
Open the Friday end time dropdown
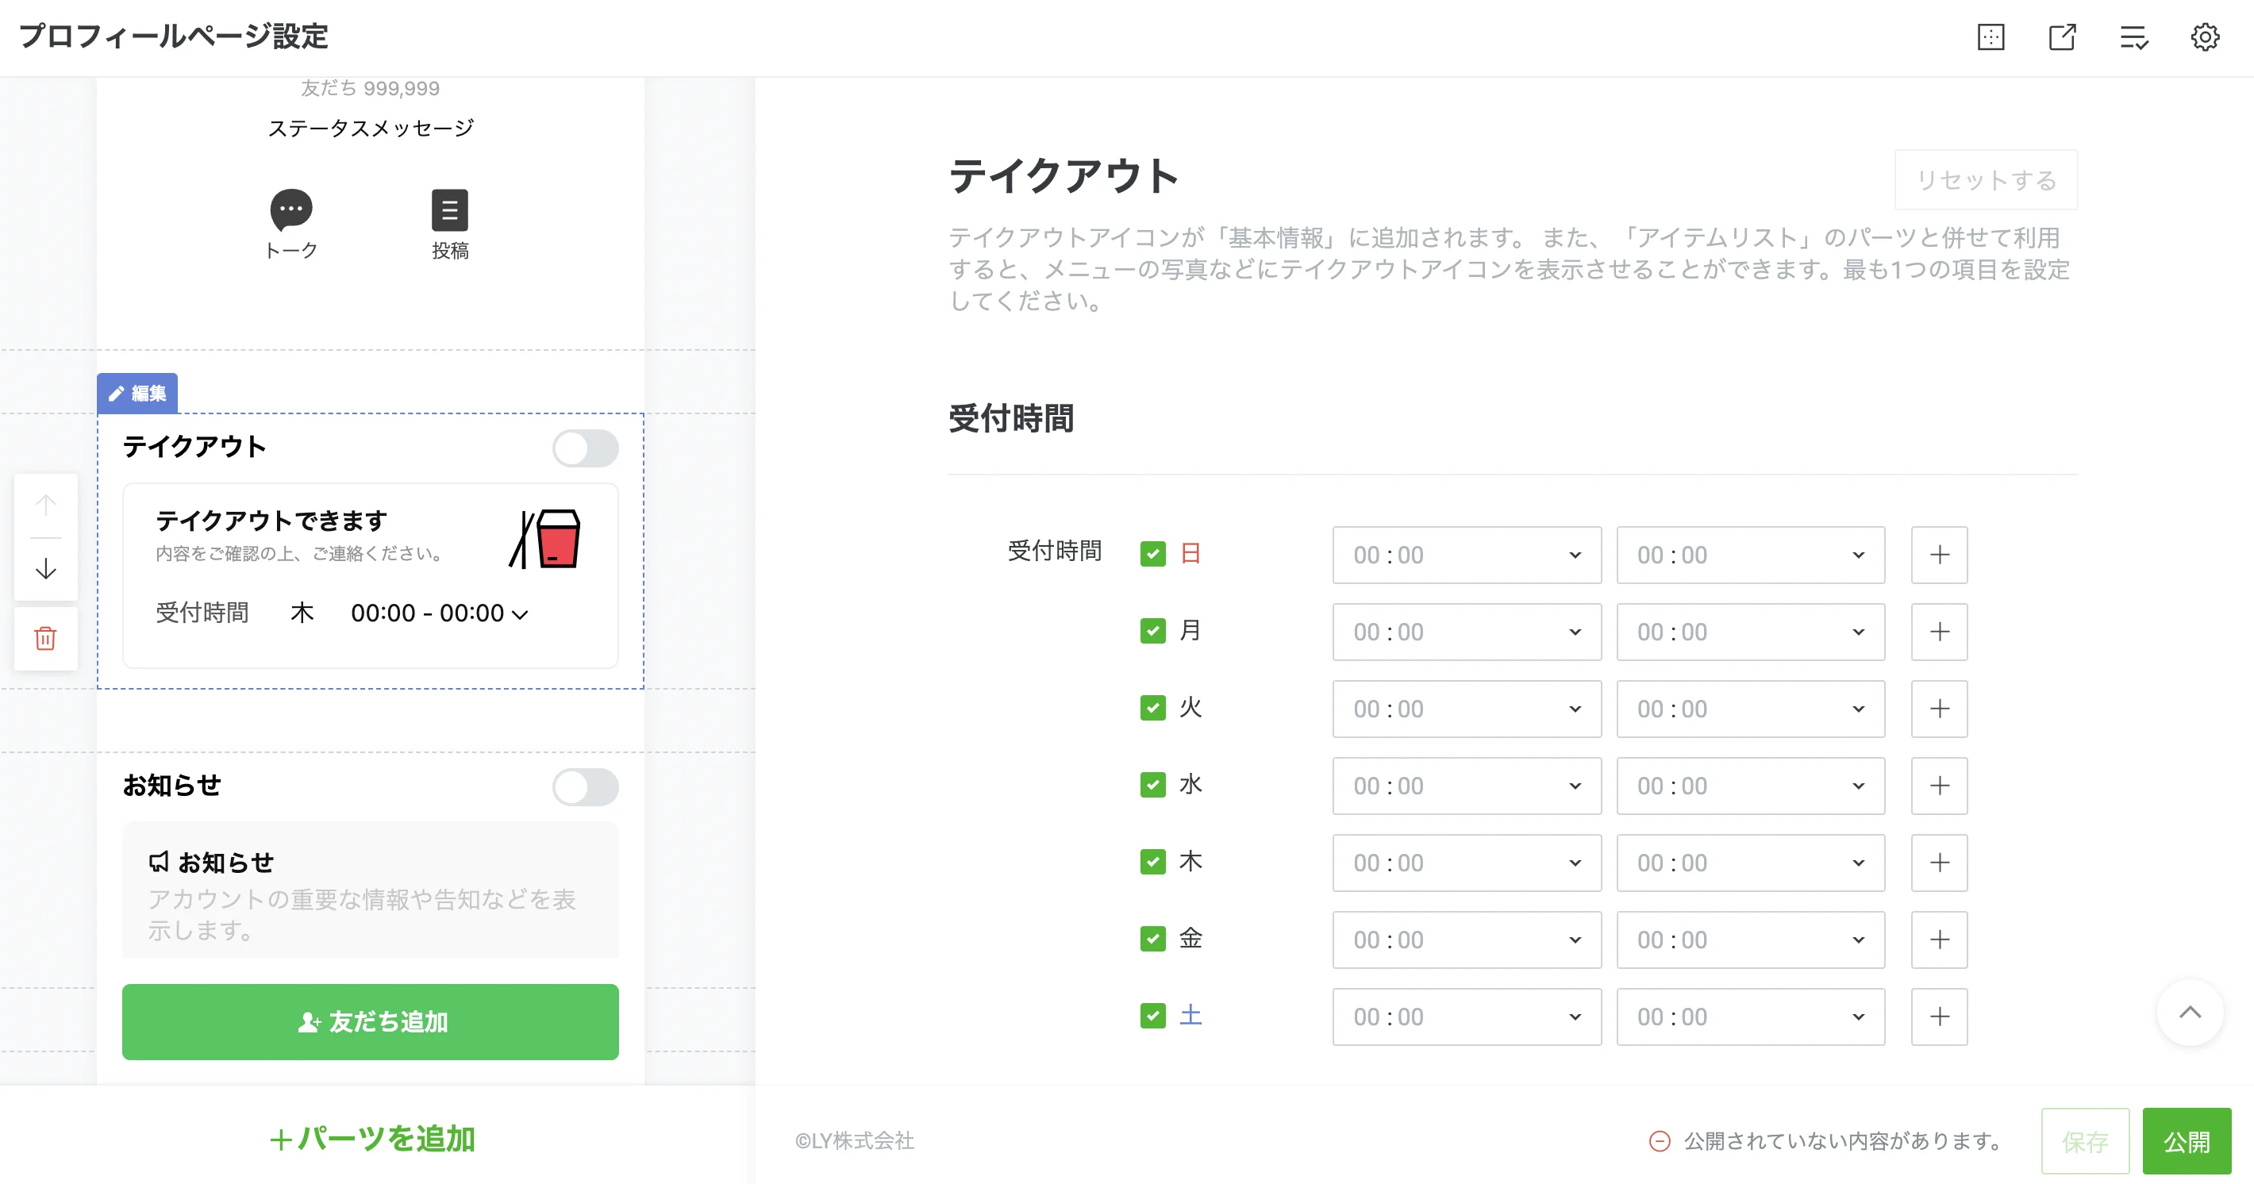click(x=1750, y=940)
